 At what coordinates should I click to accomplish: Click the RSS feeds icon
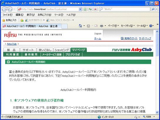(x=88, y=26)
